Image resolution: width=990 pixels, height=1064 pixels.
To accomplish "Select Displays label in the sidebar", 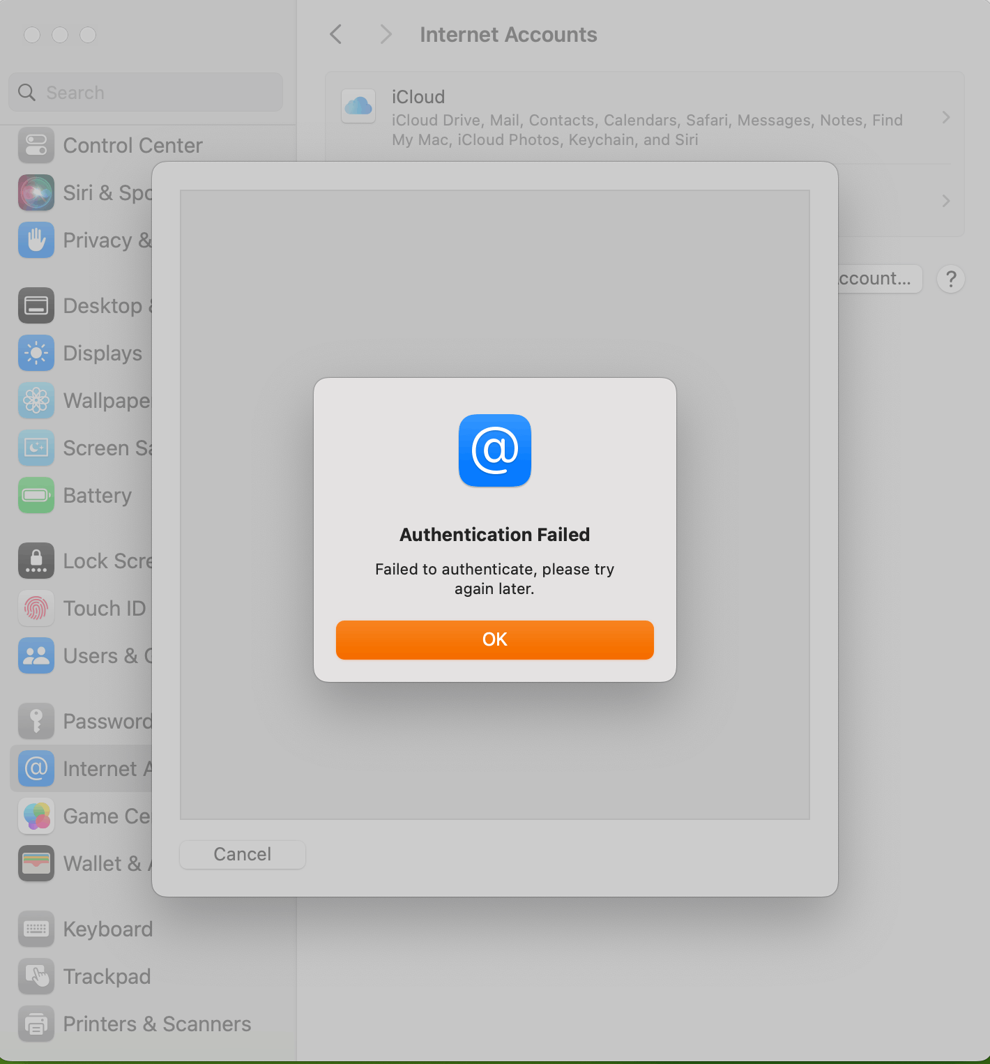I will [102, 353].
